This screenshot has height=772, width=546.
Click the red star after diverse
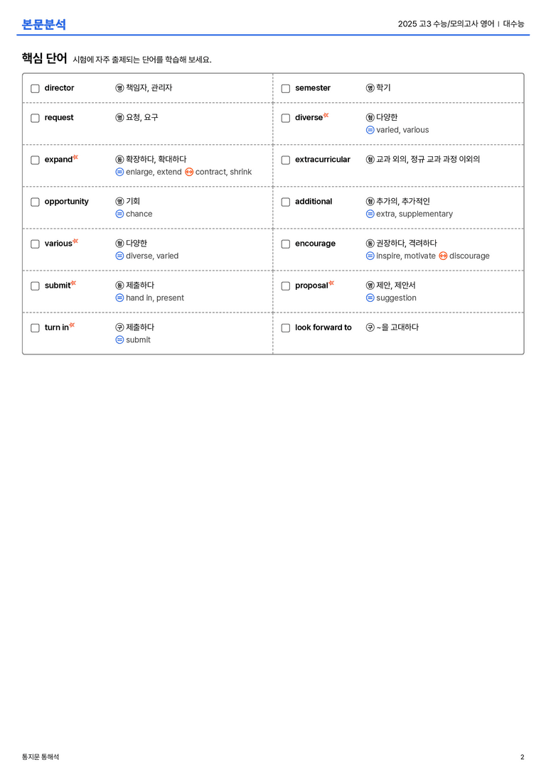326,115
